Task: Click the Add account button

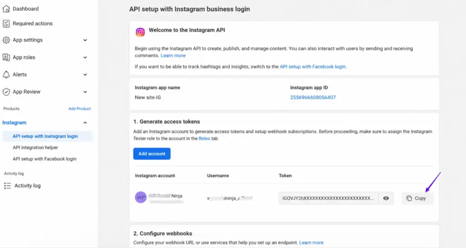Action: click(152, 154)
